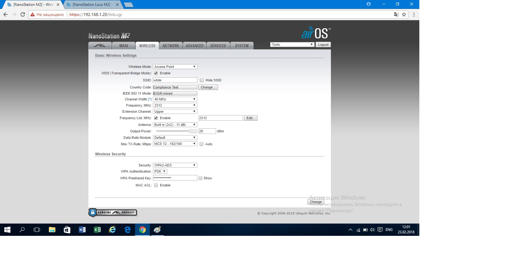Click the battery tray icon
Screen dimensions: 528x269
(x=365, y=230)
